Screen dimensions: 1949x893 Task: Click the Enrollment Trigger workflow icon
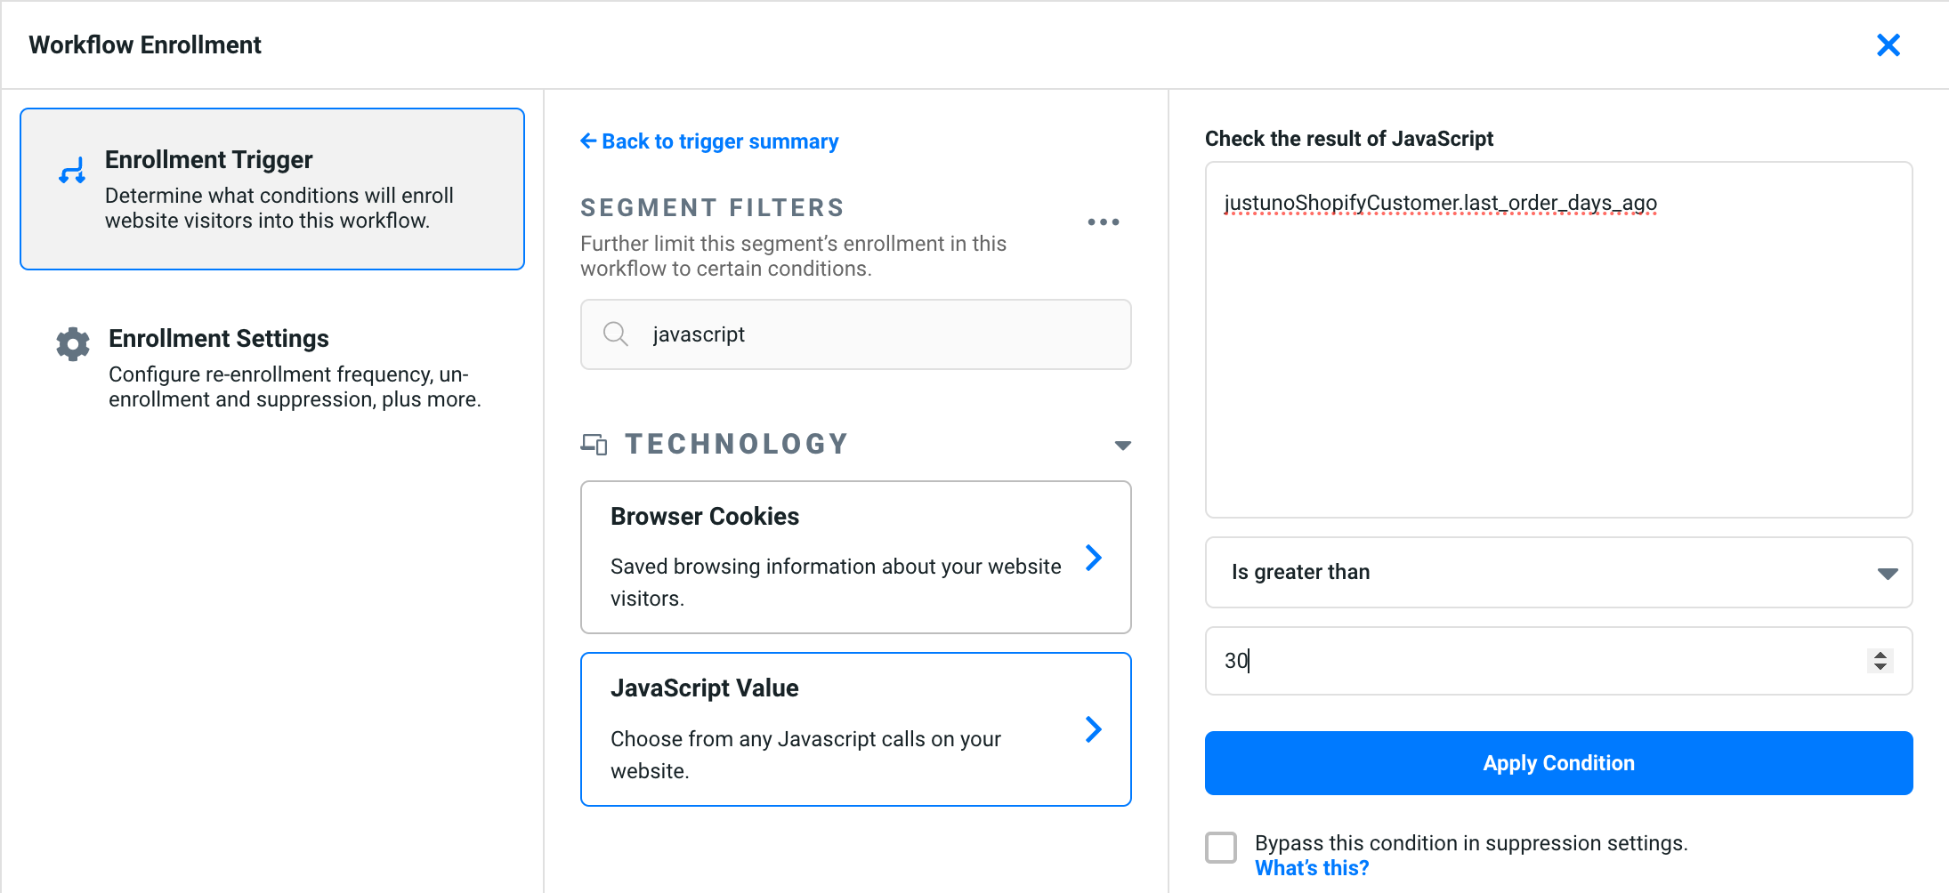[x=72, y=170]
